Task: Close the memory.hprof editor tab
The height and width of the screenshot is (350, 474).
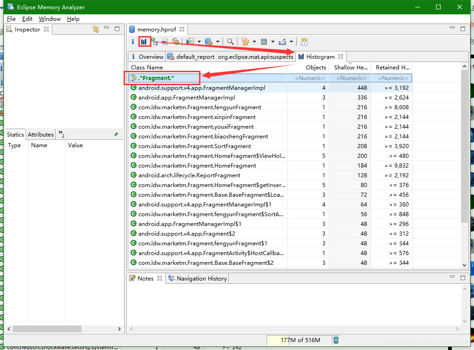Action: [x=181, y=29]
